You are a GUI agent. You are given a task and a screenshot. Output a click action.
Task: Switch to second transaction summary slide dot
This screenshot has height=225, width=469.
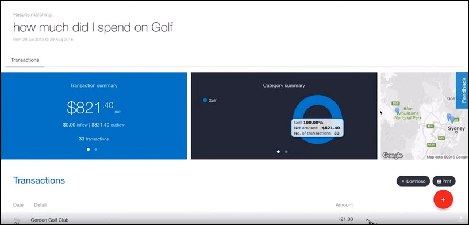coord(96,149)
